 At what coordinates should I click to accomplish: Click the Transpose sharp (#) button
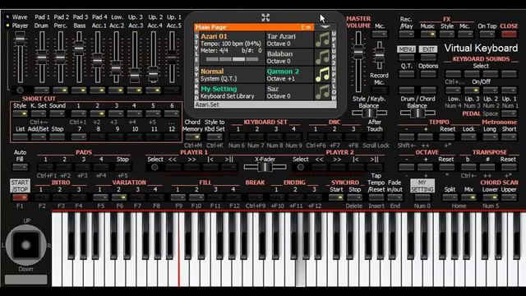487,167
